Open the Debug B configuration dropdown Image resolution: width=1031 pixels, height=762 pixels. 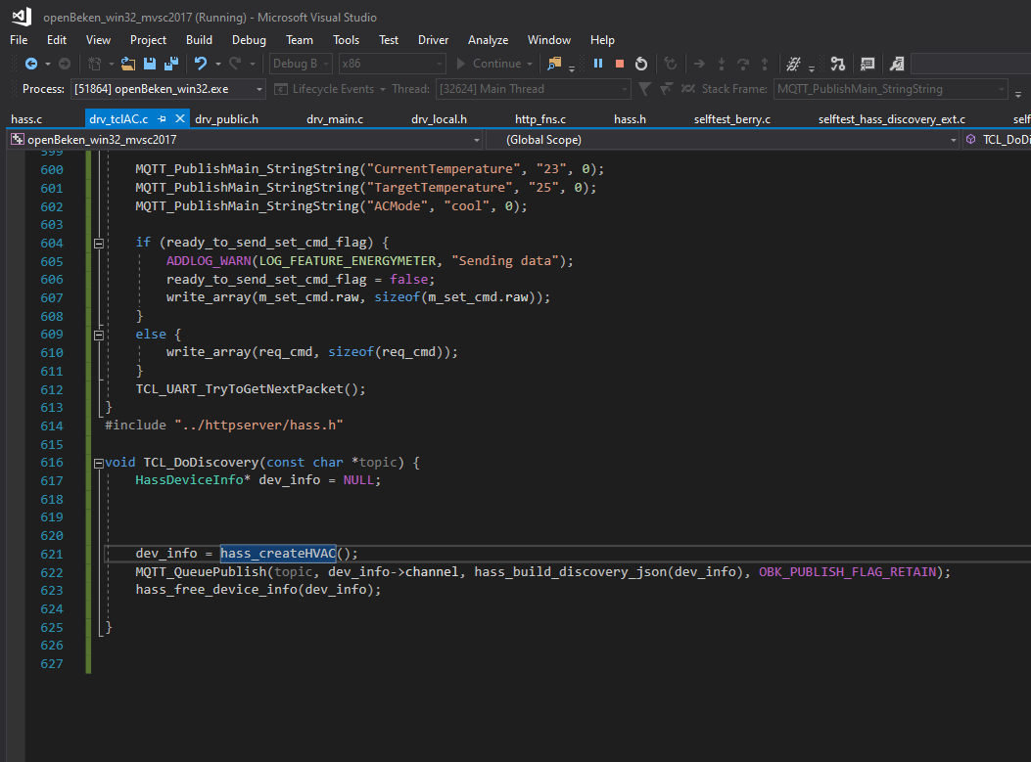tap(326, 64)
